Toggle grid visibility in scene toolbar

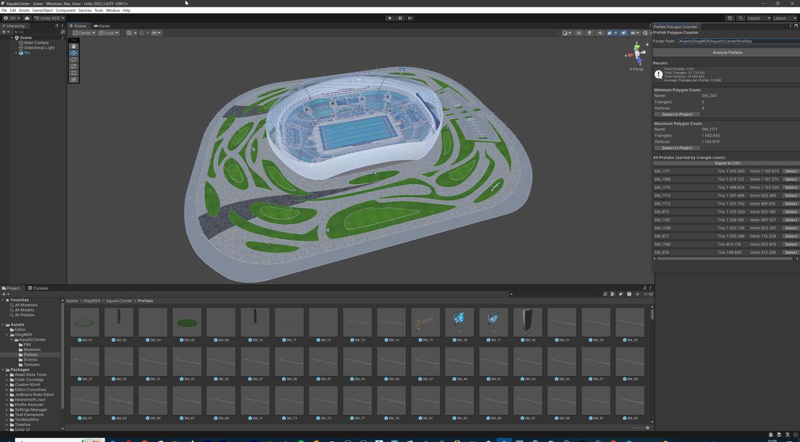pos(131,33)
